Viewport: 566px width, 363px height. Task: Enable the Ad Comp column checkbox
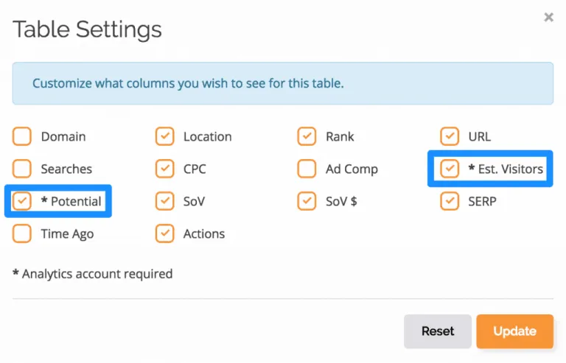307,169
